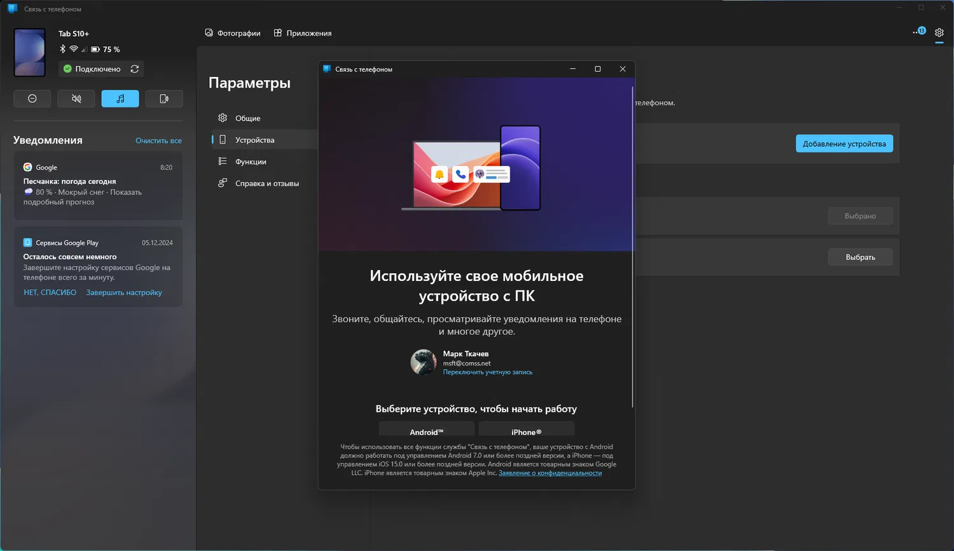Click the battery level icon

click(95, 49)
